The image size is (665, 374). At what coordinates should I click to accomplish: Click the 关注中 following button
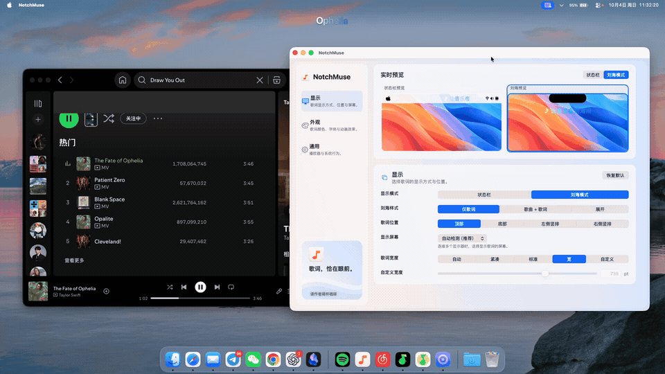(133, 118)
